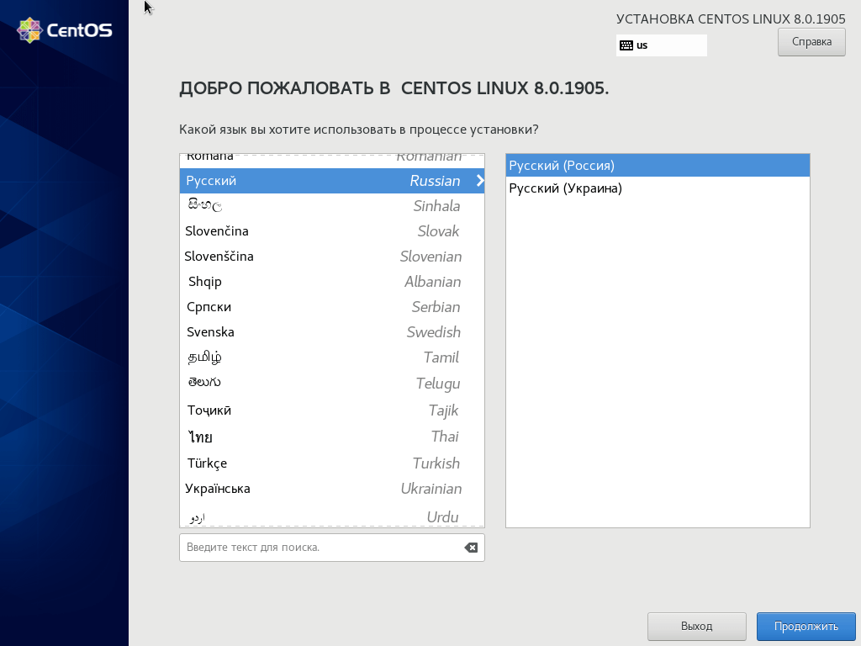Screen dimensions: 861x646
Task: Clear search text with backspace icon
Action: tap(471, 548)
